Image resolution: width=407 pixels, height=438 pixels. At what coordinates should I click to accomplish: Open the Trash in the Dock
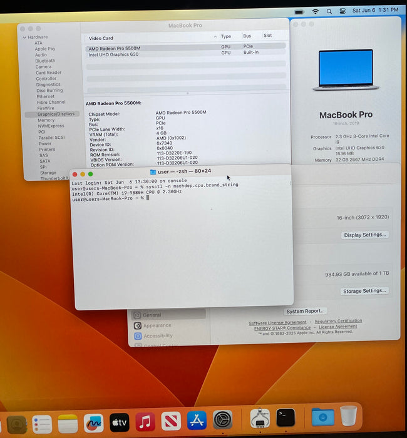pyautogui.click(x=348, y=416)
